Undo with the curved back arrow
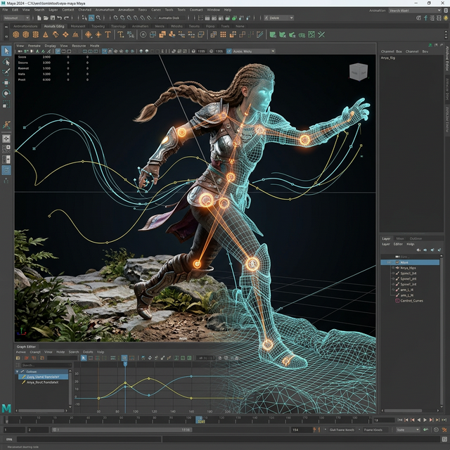The image size is (450, 450). pyautogui.click(x=59, y=18)
